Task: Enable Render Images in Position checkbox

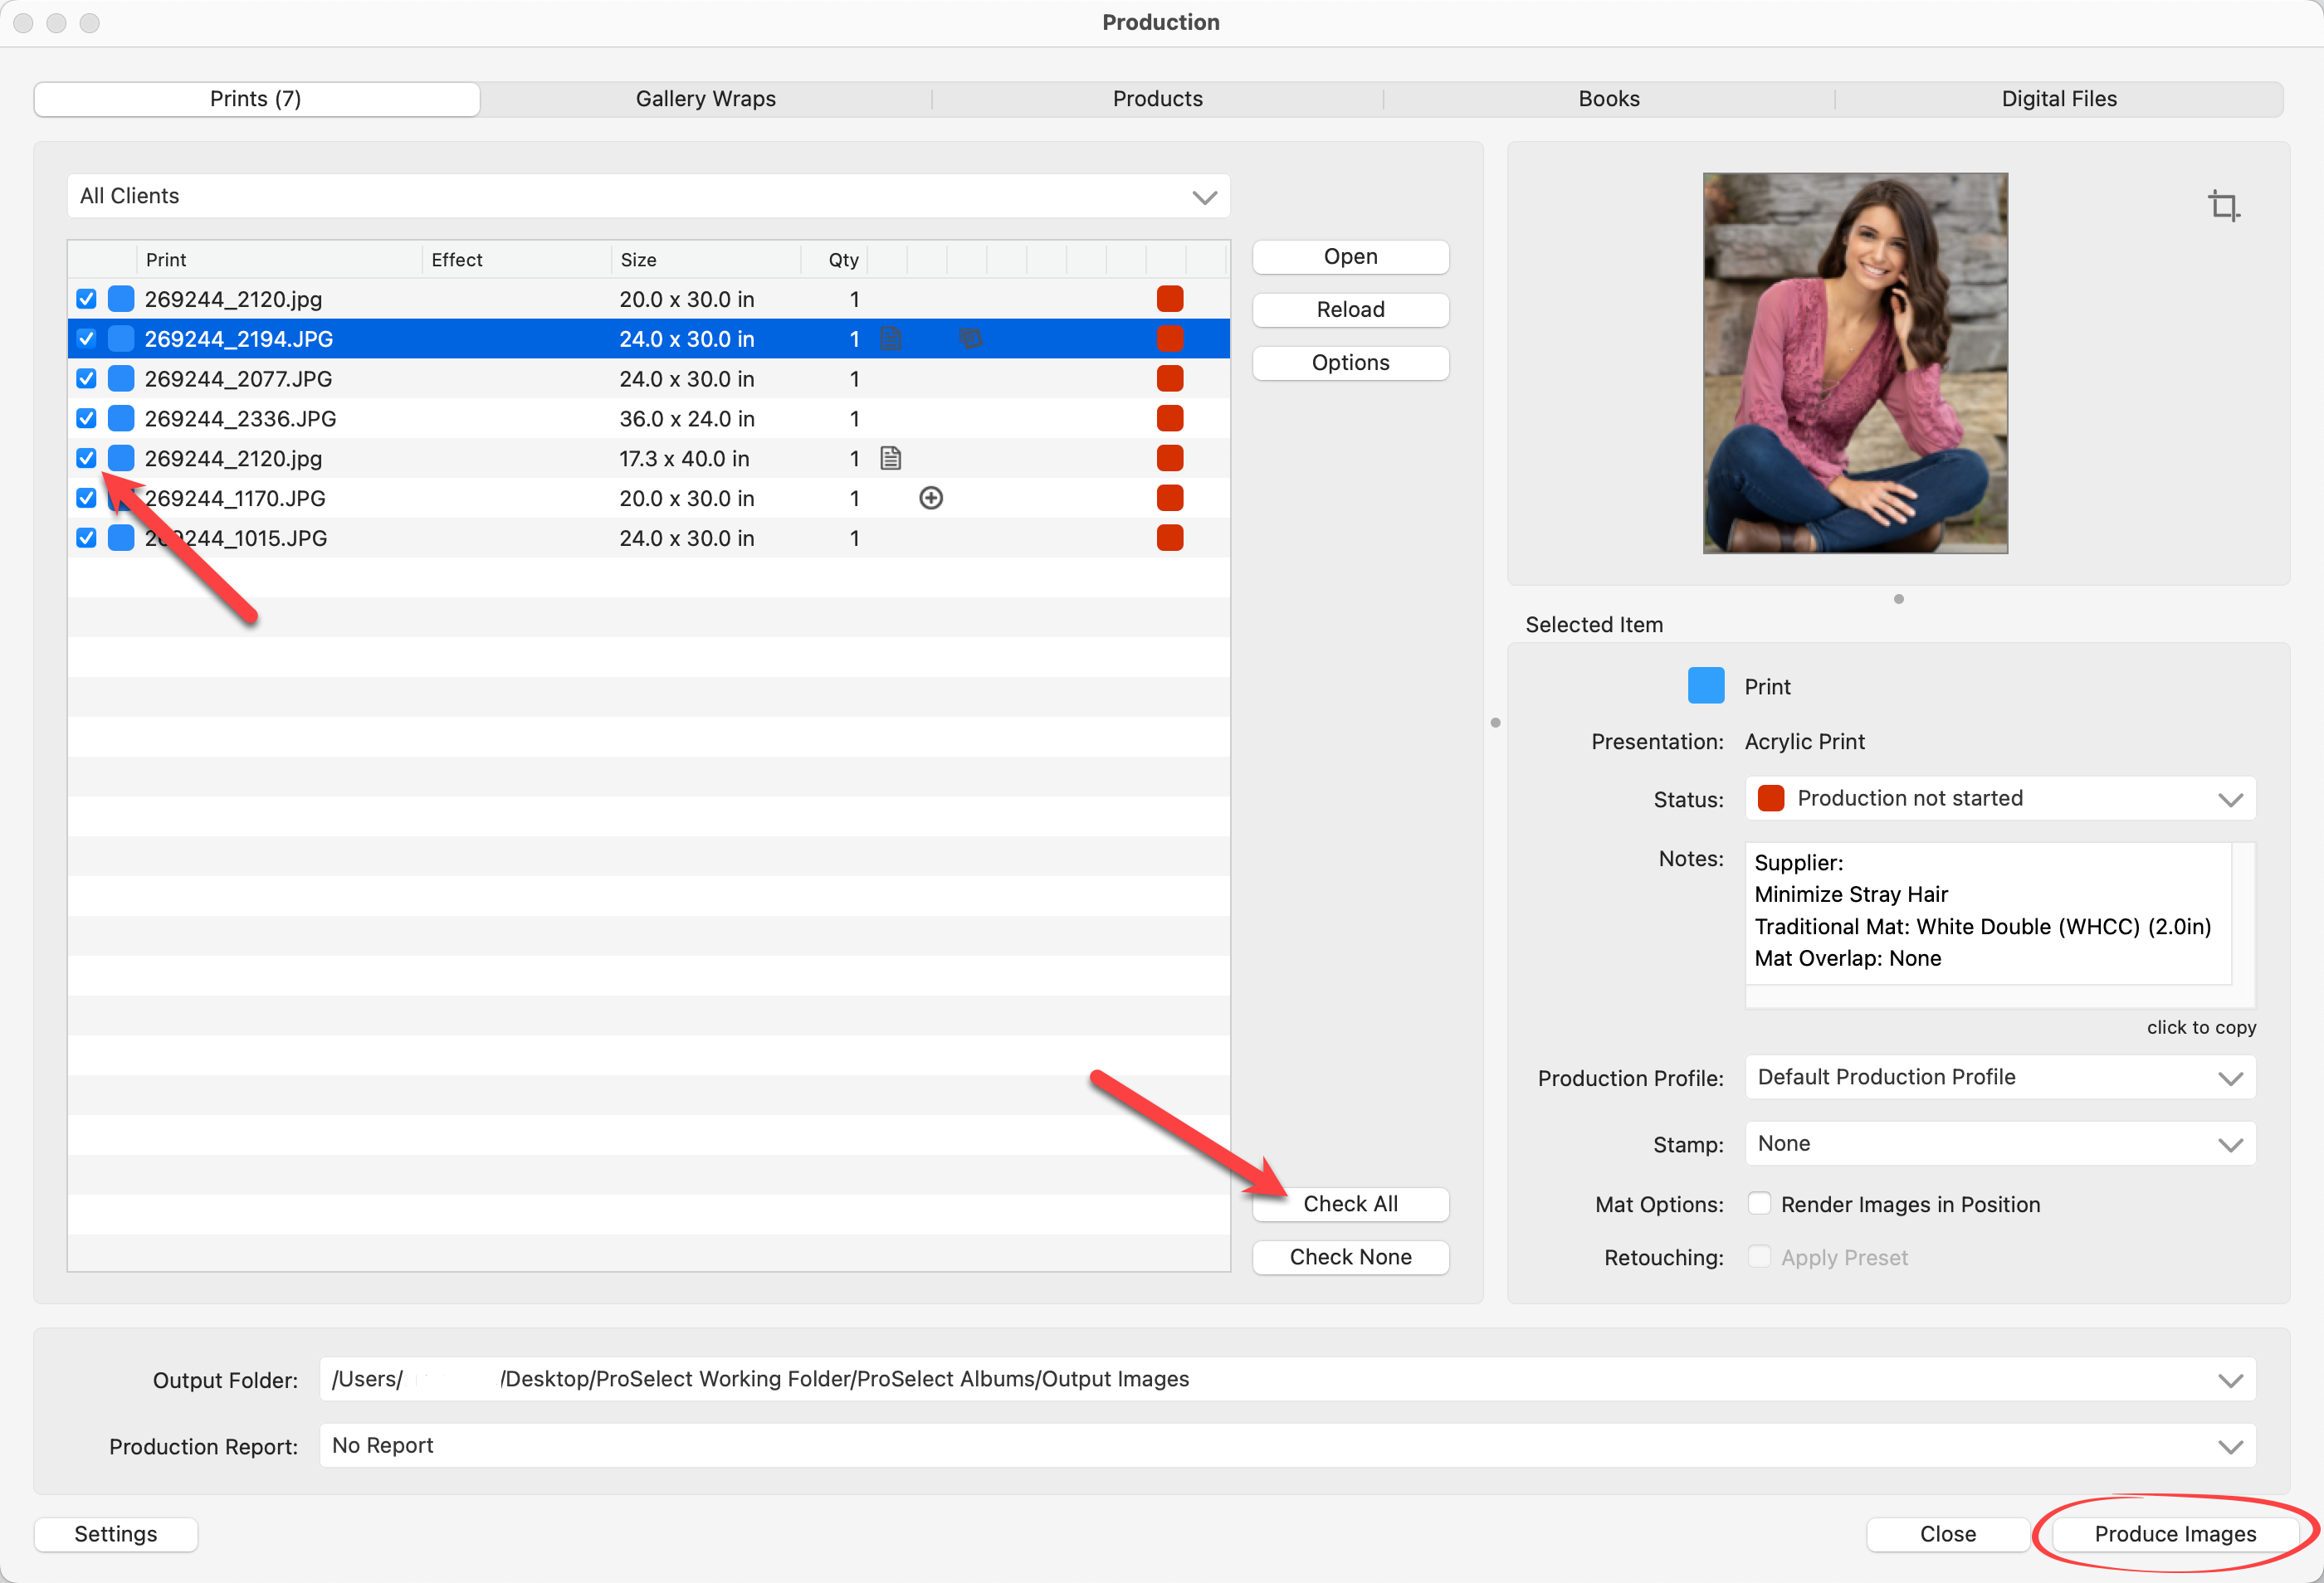Action: [x=1759, y=1203]
